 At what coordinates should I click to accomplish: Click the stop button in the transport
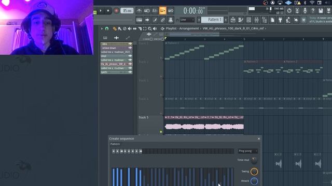[x=108, y=10]
